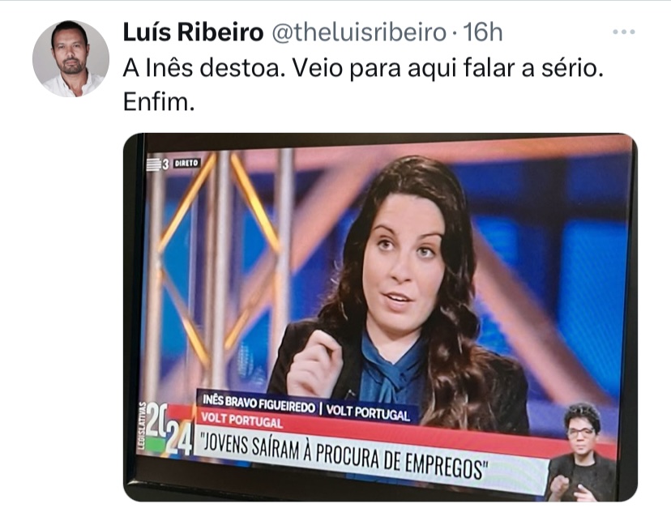Click the RTP3 channel logo in photo
671x508 pixels.
(x=157, y=164)
